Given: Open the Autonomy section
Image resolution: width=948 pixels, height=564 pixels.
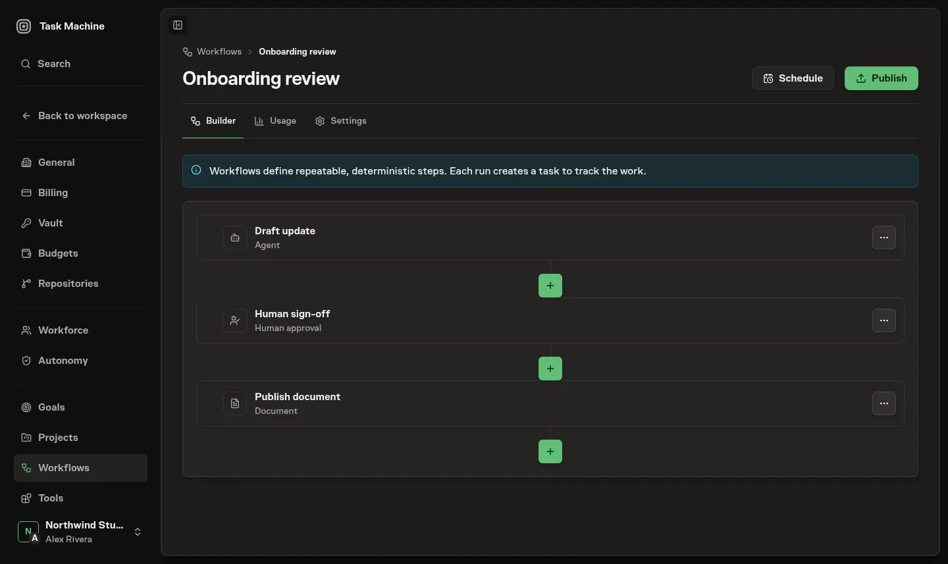Looking at the screenshot, I should tap(80, 361).
